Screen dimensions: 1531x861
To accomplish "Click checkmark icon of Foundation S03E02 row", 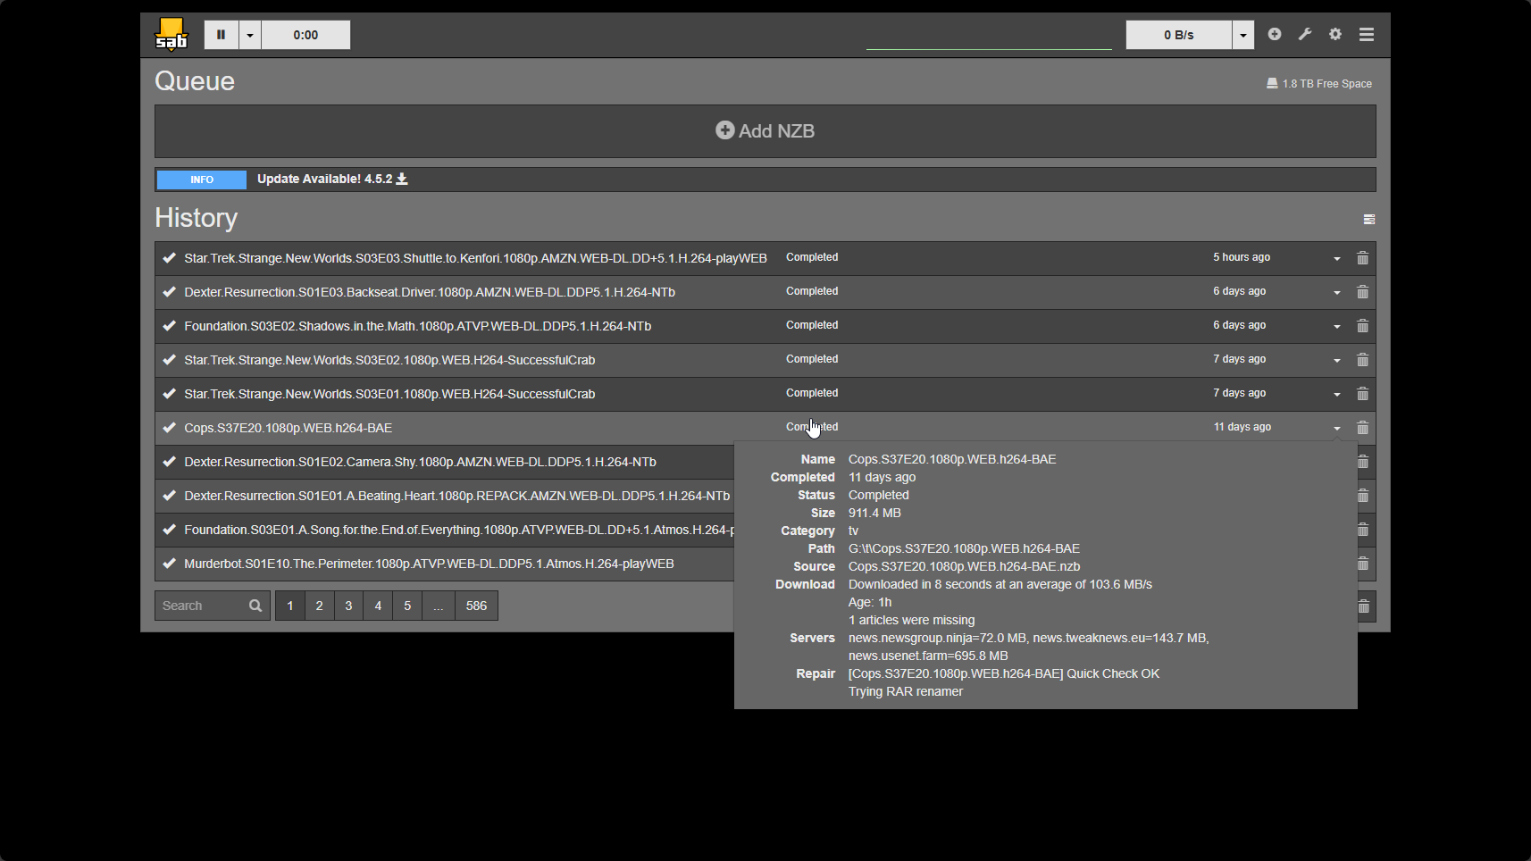I will point(169,326).
